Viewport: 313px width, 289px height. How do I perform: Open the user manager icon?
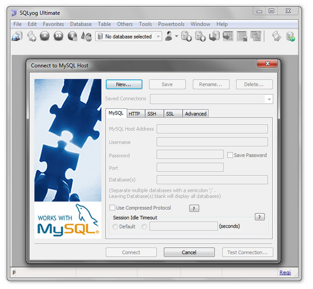169,36
